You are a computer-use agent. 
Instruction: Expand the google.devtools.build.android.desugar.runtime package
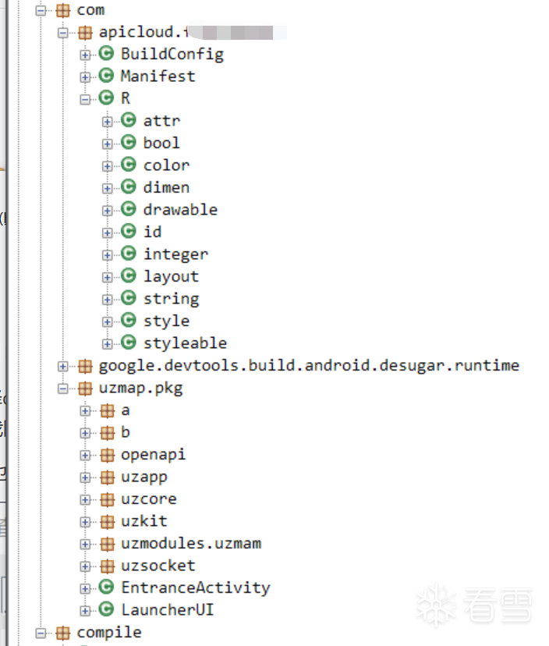(63, 366)
